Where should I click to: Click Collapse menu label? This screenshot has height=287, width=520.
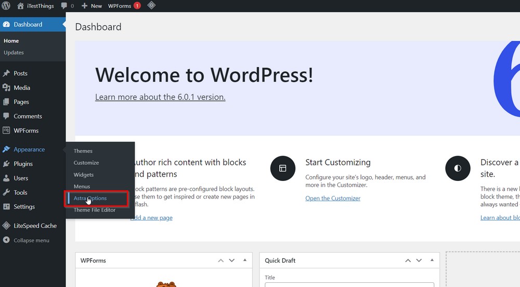click(32, 240)
